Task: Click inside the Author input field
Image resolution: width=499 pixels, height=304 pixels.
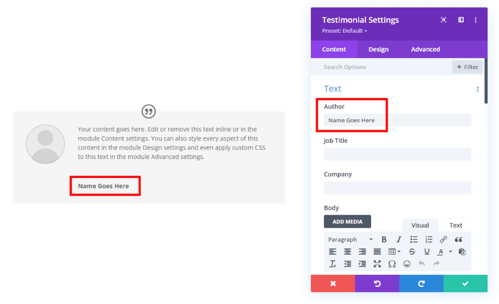Action: pos(364,120)
